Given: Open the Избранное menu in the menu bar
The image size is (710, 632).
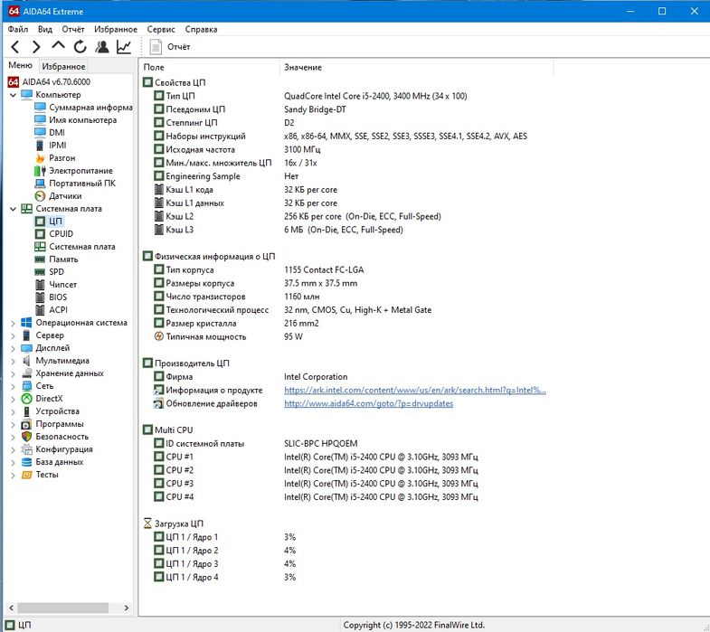Looking at the screenshot, I should coord(116,30).
